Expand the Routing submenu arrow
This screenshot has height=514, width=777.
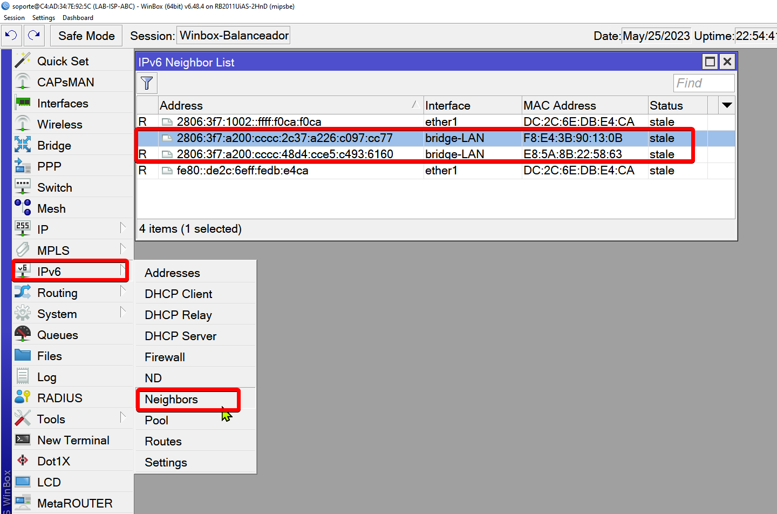pyautogui.click(x=123, y=292)
